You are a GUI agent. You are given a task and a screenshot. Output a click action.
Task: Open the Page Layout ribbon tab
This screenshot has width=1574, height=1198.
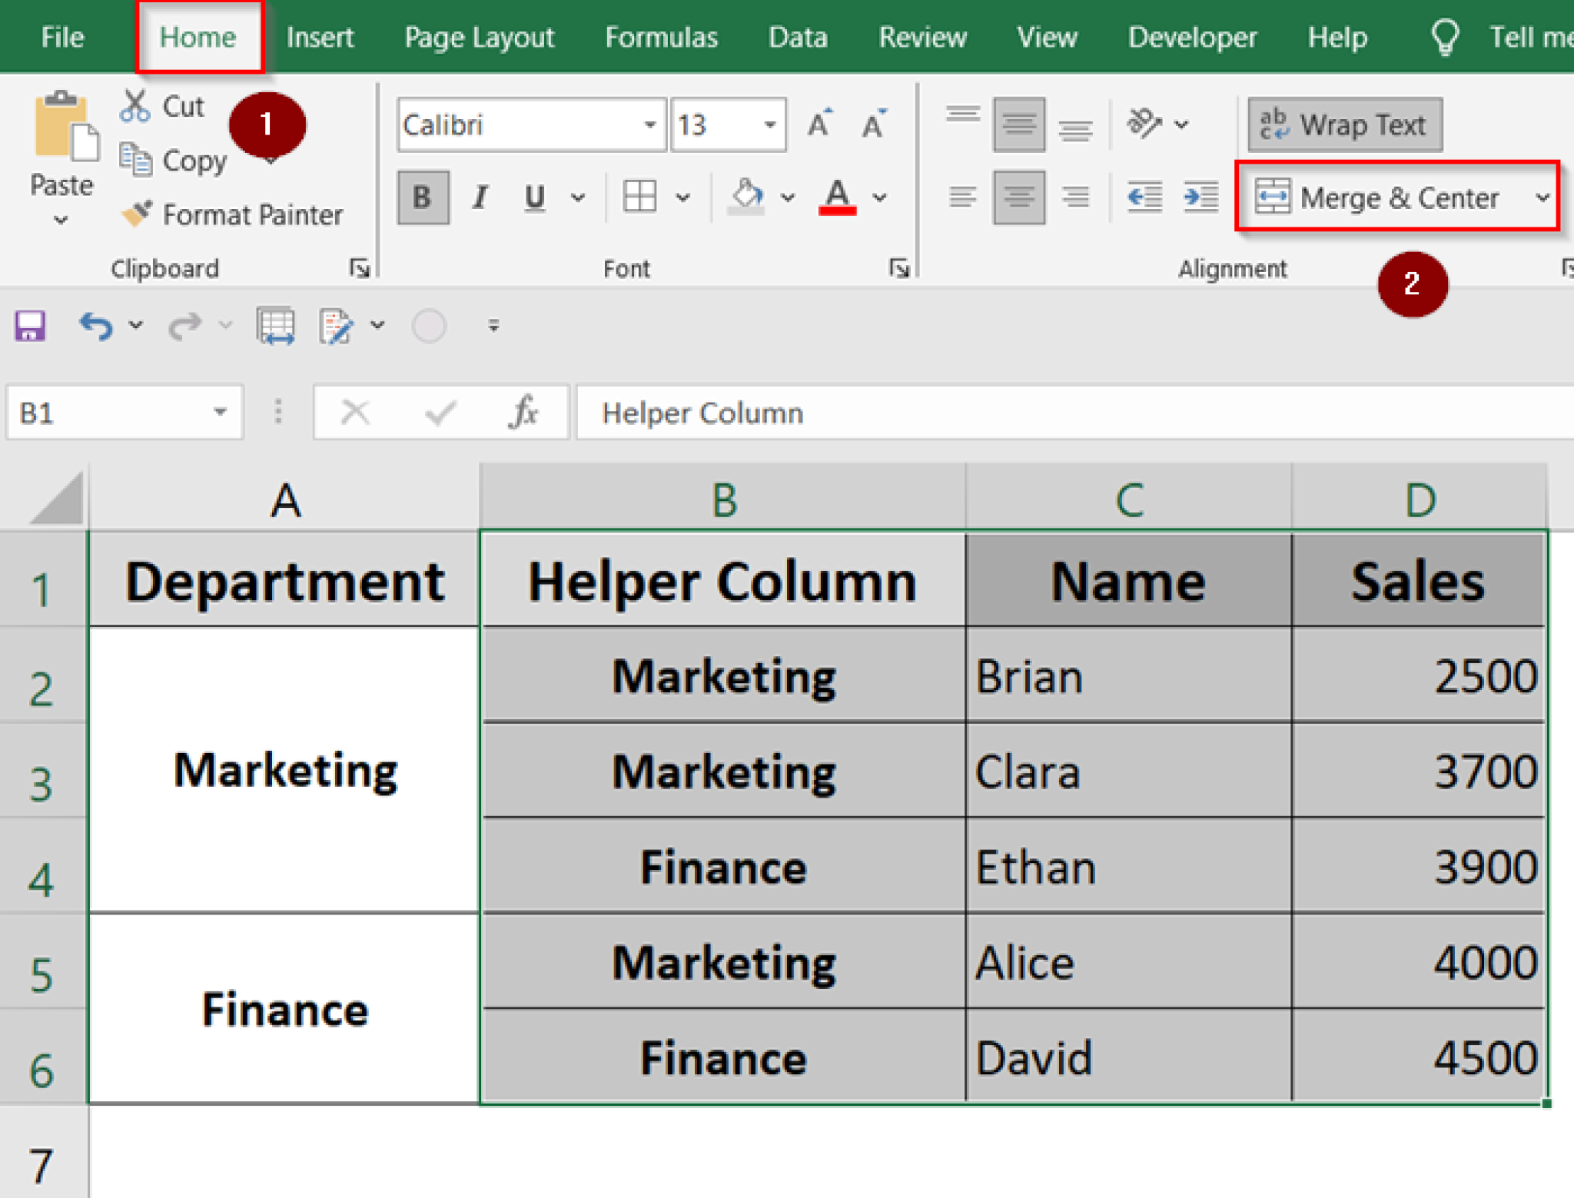point(480,37)
